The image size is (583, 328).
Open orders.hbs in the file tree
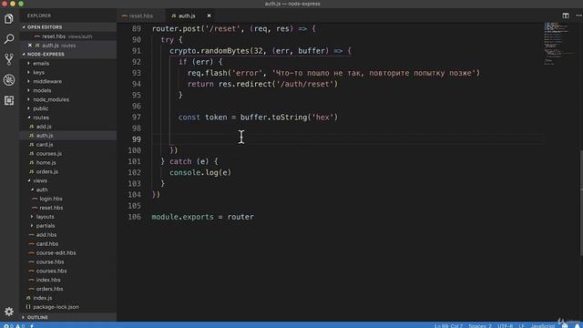pos(49,289)
